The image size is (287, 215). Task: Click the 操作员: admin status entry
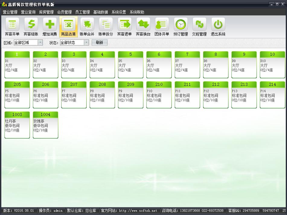(x=51, y=210)
